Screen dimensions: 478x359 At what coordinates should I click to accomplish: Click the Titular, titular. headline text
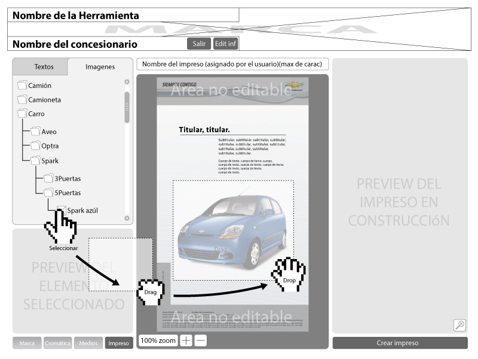tap(204, 130)
